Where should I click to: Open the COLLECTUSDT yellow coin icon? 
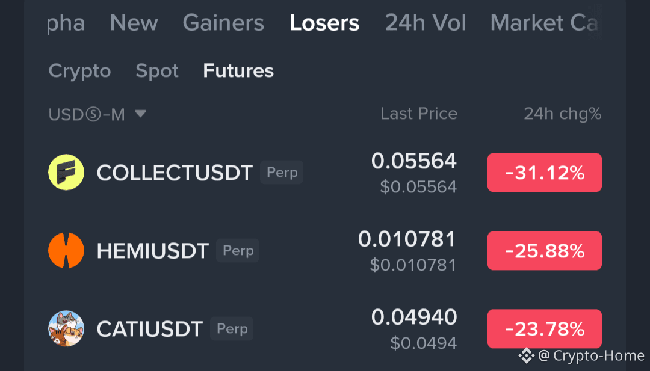click(x=66, y=172)
